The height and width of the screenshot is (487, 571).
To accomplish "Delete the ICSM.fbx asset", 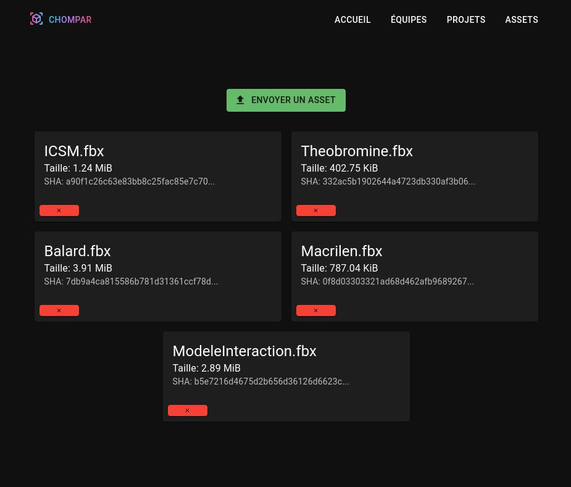I will click(59, 210).
